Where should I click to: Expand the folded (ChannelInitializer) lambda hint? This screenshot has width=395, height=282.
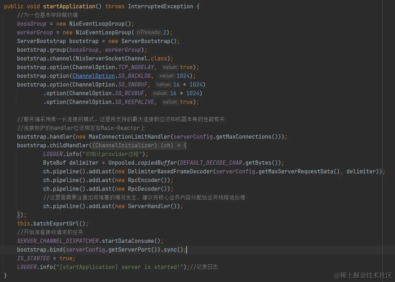pos(140,146)
